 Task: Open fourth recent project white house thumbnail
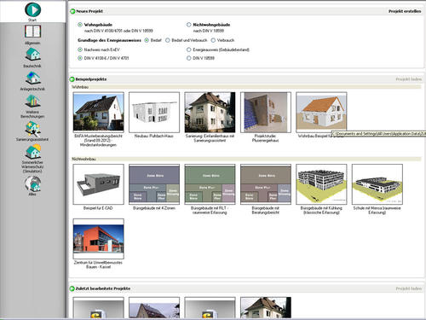click(x=266, y=308)
